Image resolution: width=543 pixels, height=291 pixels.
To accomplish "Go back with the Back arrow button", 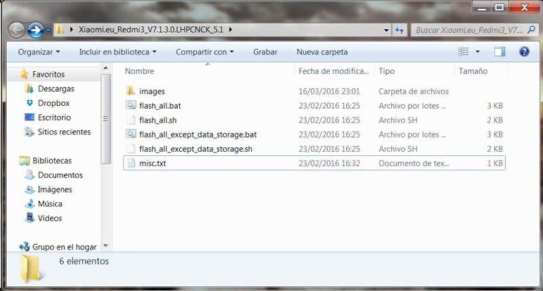I will coord(16,30).
